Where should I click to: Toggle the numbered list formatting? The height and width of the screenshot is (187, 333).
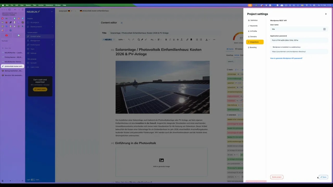pyautogui.click(x=197, y=39)
